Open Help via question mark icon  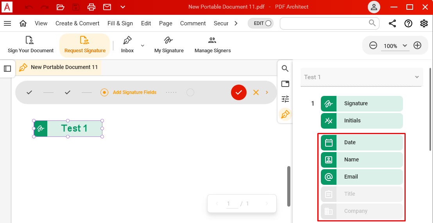point(408,23)
